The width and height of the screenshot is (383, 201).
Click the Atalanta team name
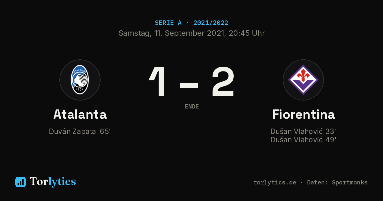[x=80, y=114]
